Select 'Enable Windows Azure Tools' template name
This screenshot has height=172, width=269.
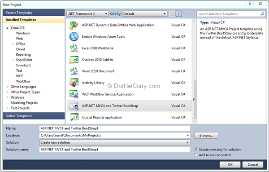pyautogui.click(x=103, y=36)
